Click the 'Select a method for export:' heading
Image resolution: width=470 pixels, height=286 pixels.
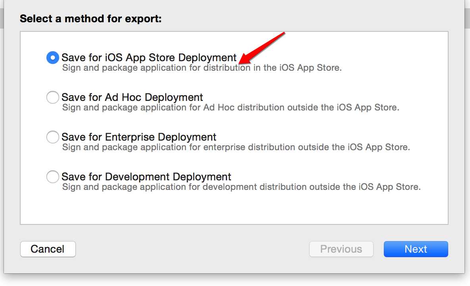(91, 19)
